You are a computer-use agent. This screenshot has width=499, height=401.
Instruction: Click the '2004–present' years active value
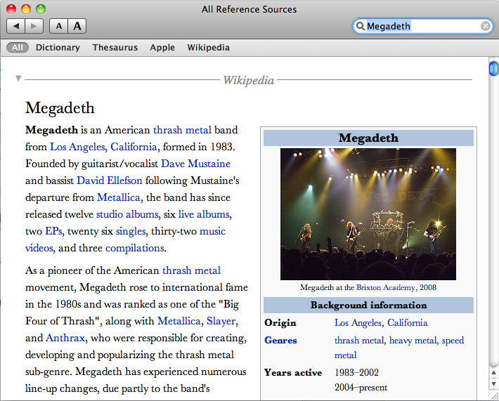(361, 388)
